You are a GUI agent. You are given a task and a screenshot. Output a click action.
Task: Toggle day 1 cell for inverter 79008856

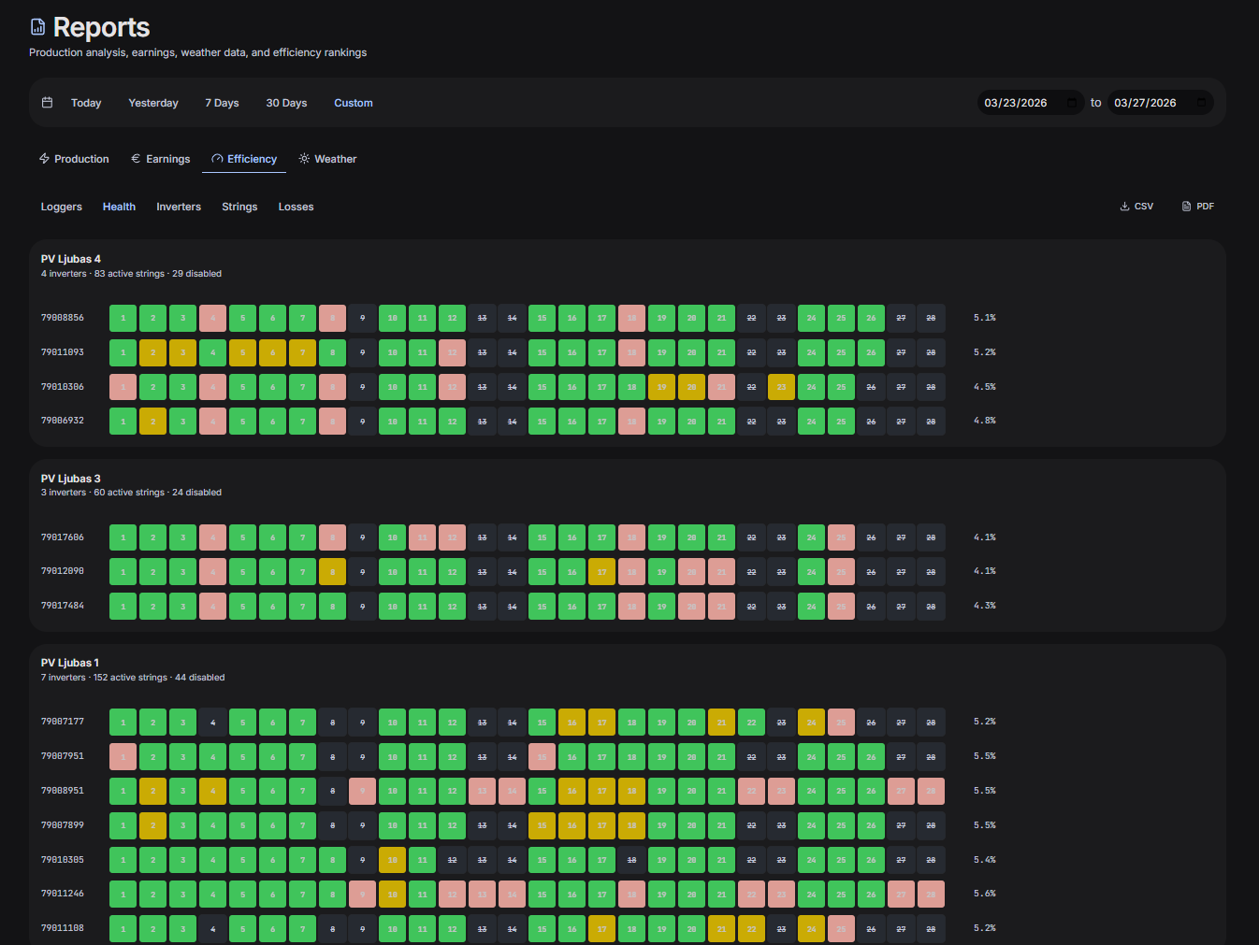click(x=123, y=318)
